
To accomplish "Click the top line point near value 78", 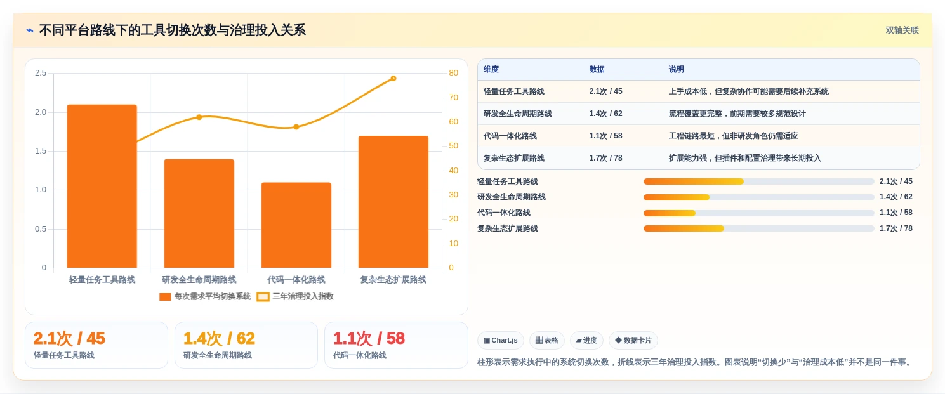I will [393, 78].
